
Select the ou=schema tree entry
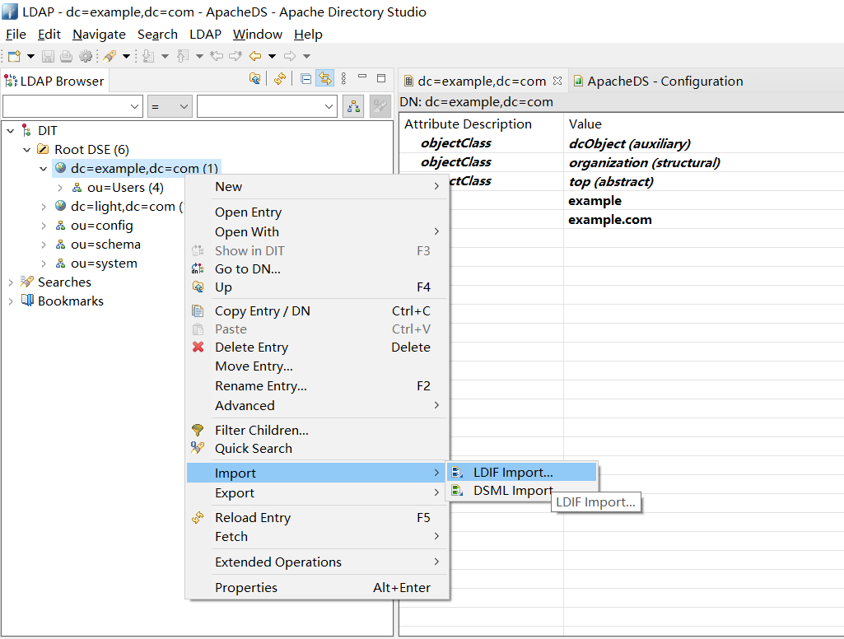pos(105,245)
